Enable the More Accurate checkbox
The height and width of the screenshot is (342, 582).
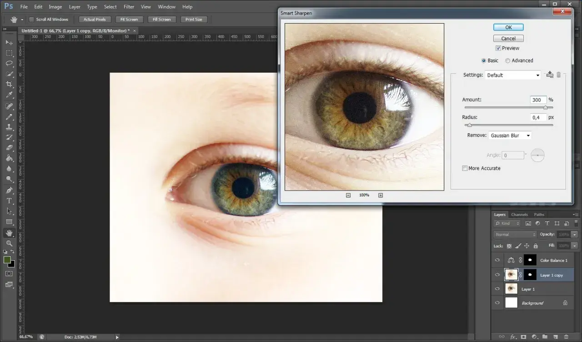pyautogui.click(x=465, y=168)
